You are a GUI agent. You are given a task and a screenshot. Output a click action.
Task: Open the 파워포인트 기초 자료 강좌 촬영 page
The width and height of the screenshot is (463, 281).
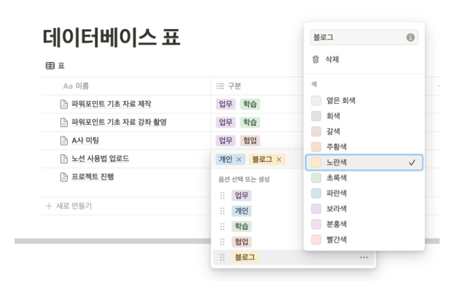pos(119,122)
